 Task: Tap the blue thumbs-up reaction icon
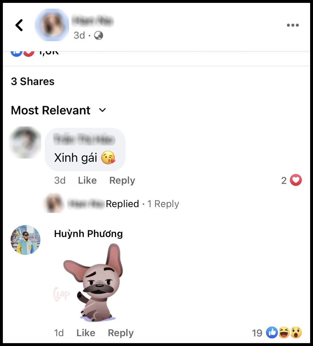272,333
